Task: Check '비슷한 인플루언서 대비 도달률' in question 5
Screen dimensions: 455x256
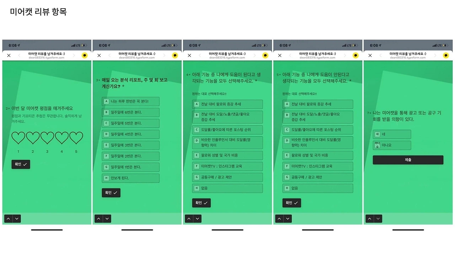Action: pos(318,143)
